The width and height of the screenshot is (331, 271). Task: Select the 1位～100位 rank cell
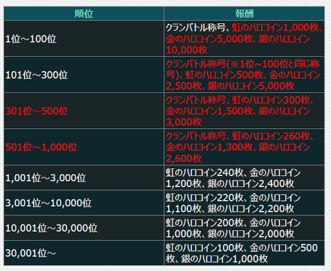click(84, 39)
